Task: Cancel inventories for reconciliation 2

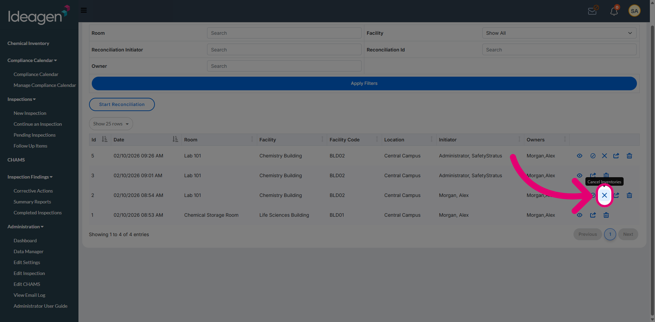Action: click(x=605, y=195)
